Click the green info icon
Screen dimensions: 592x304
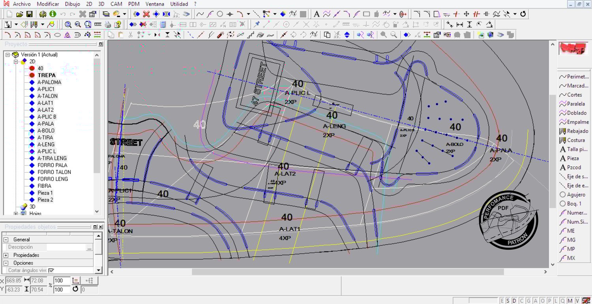pos(52,14)
